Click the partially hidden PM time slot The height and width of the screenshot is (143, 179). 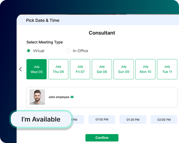(78, 119)
